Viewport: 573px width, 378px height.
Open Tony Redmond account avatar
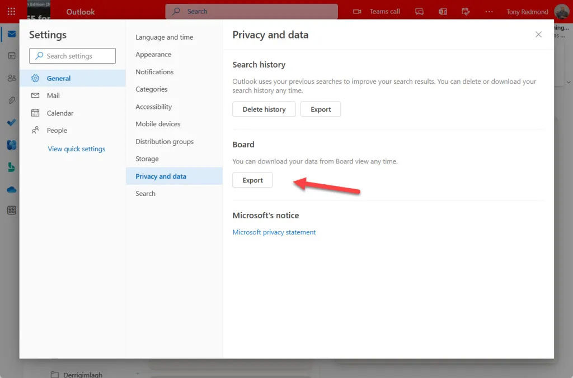(561, 12)
